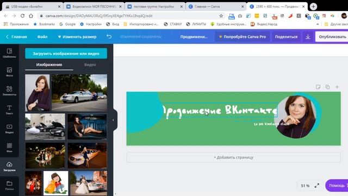Select the bride beside black car thumbnail
The width and height of the screenshot is (348, 196).
pyautogui.click(x=45, y=127)
